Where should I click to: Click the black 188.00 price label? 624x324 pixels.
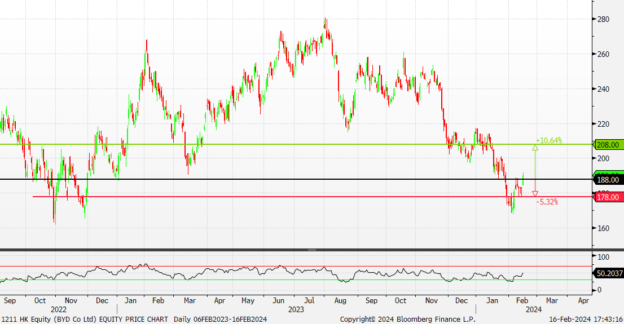click(x=608, y=180)
